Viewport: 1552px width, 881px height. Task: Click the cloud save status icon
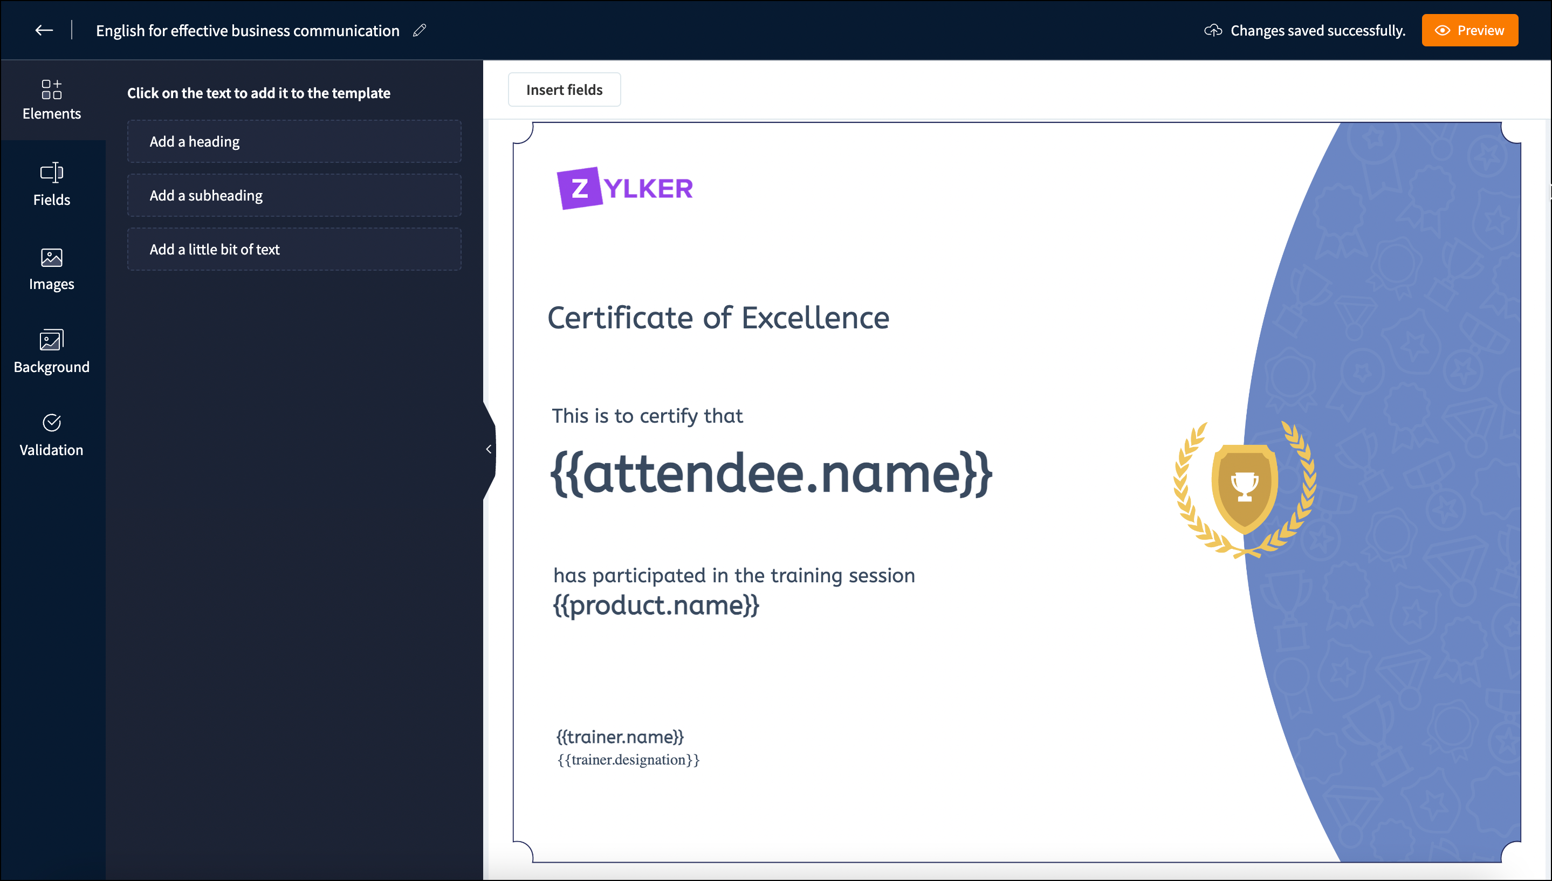pos(1213,30)
